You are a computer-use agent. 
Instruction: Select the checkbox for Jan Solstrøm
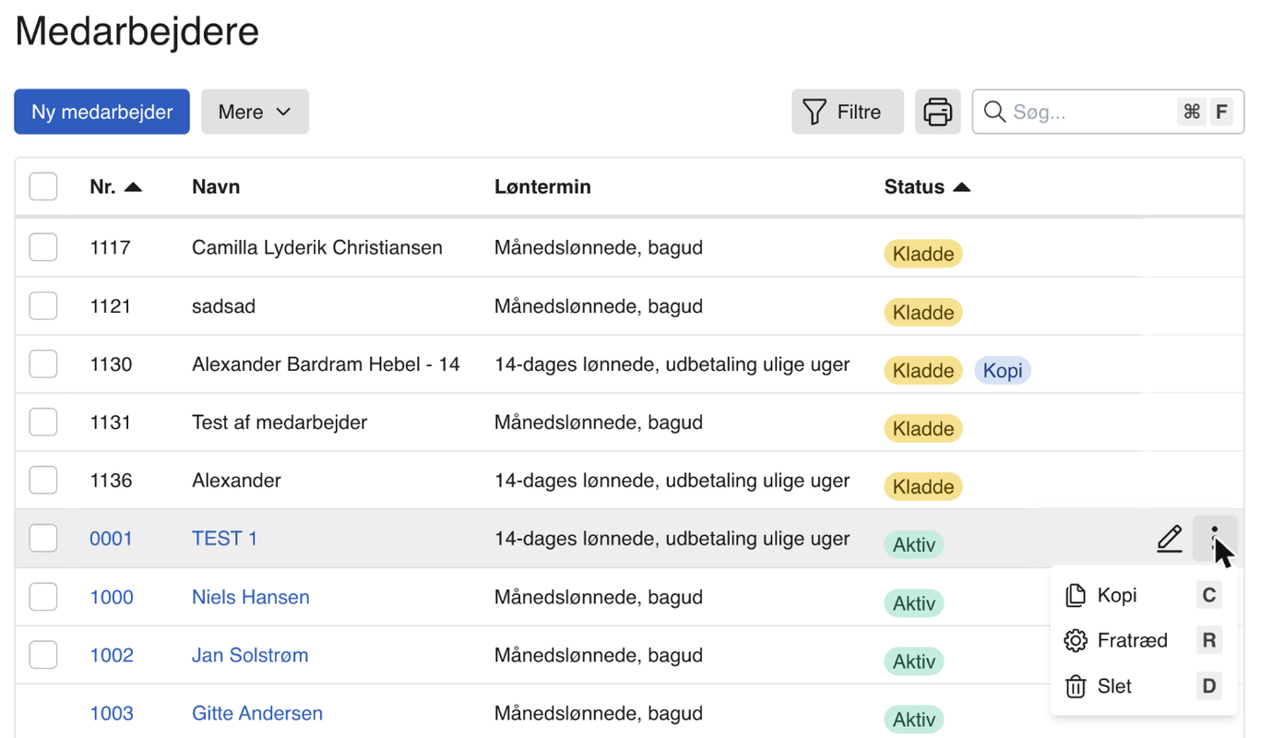(x=43, y=655)
